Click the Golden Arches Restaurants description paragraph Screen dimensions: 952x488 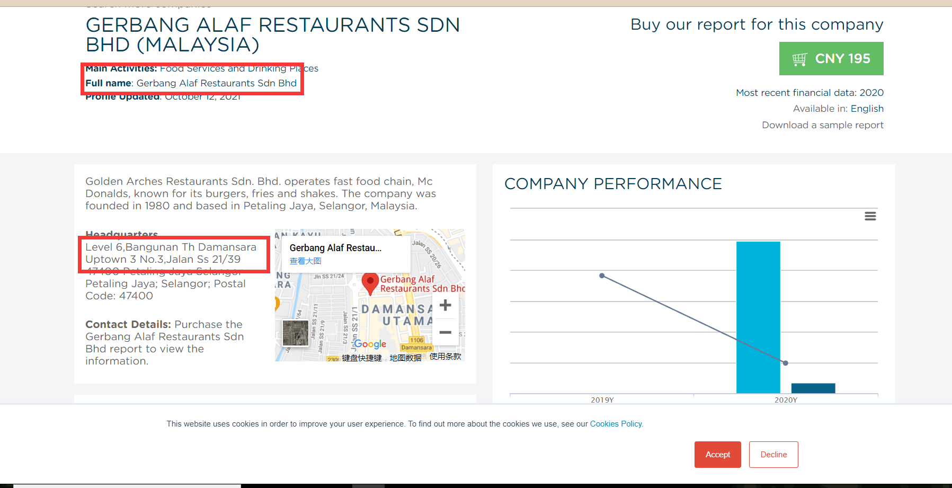(x=261, y=193)
